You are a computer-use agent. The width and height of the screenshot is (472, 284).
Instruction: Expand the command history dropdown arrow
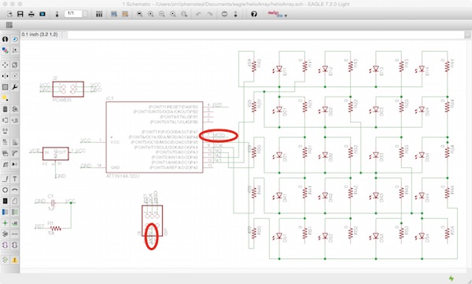coord(467,35)
